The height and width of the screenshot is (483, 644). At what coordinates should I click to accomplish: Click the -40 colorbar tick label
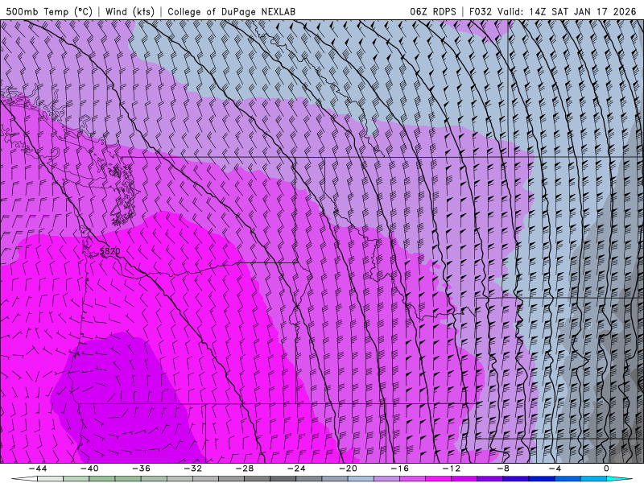click(x=89, y=469)
